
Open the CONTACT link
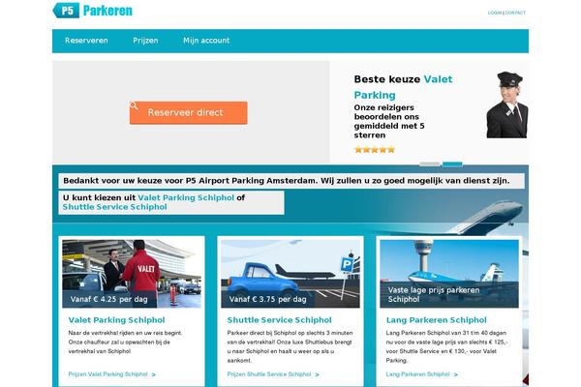tap(515, 13)
